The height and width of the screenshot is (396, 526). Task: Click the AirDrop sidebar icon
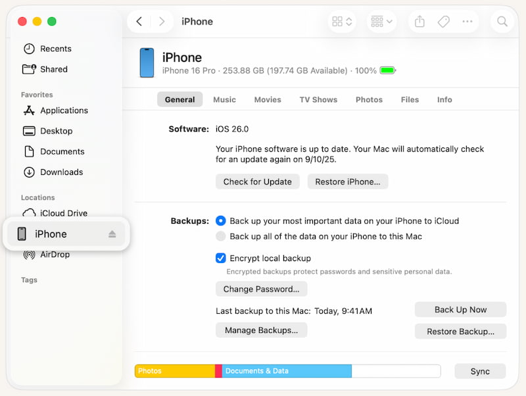(29, 255)
